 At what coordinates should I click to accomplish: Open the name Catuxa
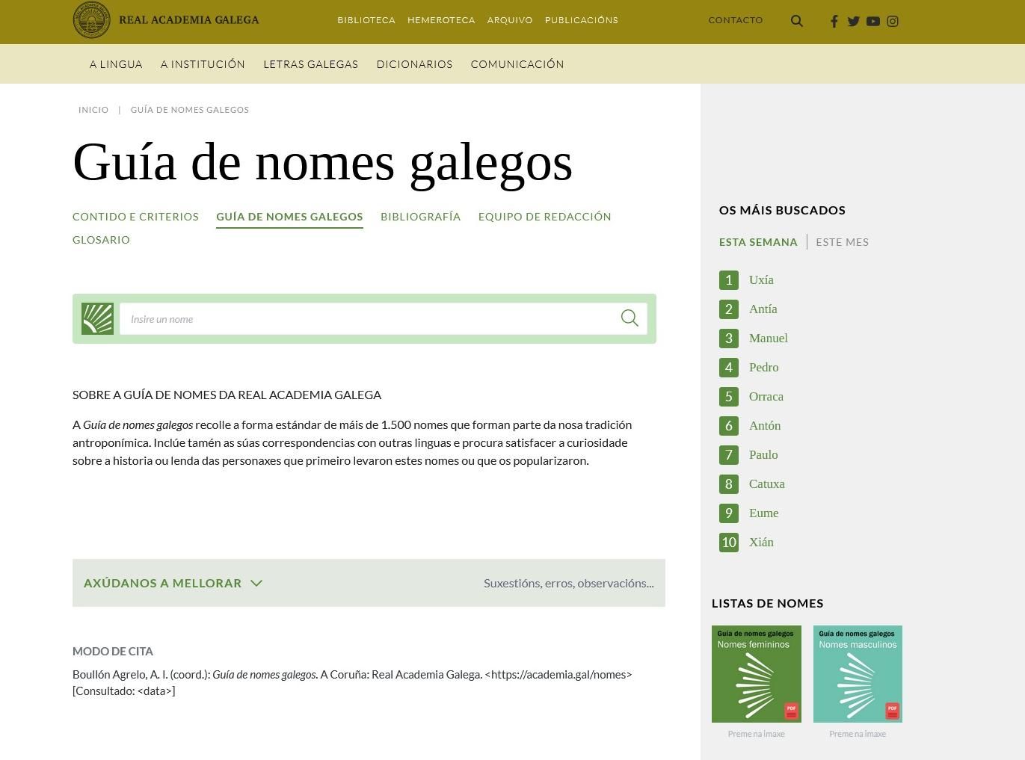(x=767, y=484)
